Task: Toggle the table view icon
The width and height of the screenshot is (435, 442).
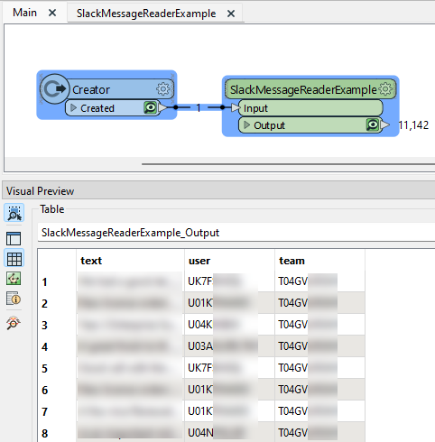Action: click(14, 259)
